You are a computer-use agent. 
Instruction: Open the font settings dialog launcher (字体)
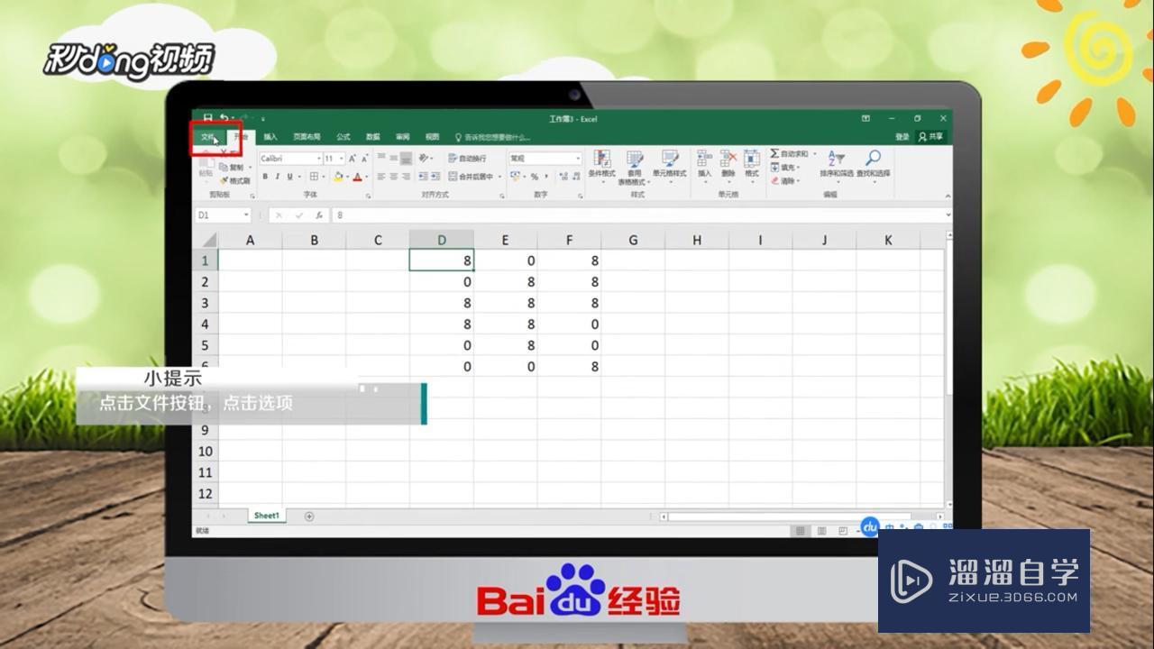368,195
